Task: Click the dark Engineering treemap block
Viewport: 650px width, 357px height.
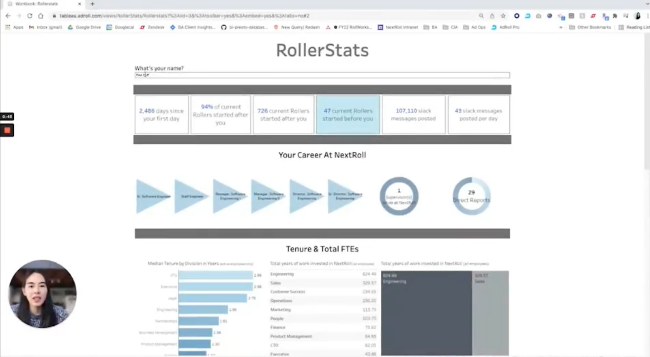Action: (x=426, y=313)
